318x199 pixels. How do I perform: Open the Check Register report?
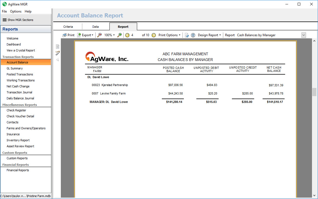16,110
